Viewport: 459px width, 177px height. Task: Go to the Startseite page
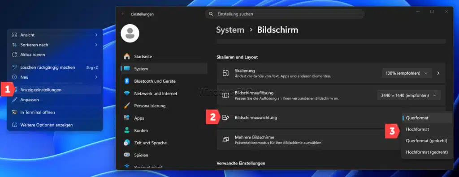pos(164,56)
